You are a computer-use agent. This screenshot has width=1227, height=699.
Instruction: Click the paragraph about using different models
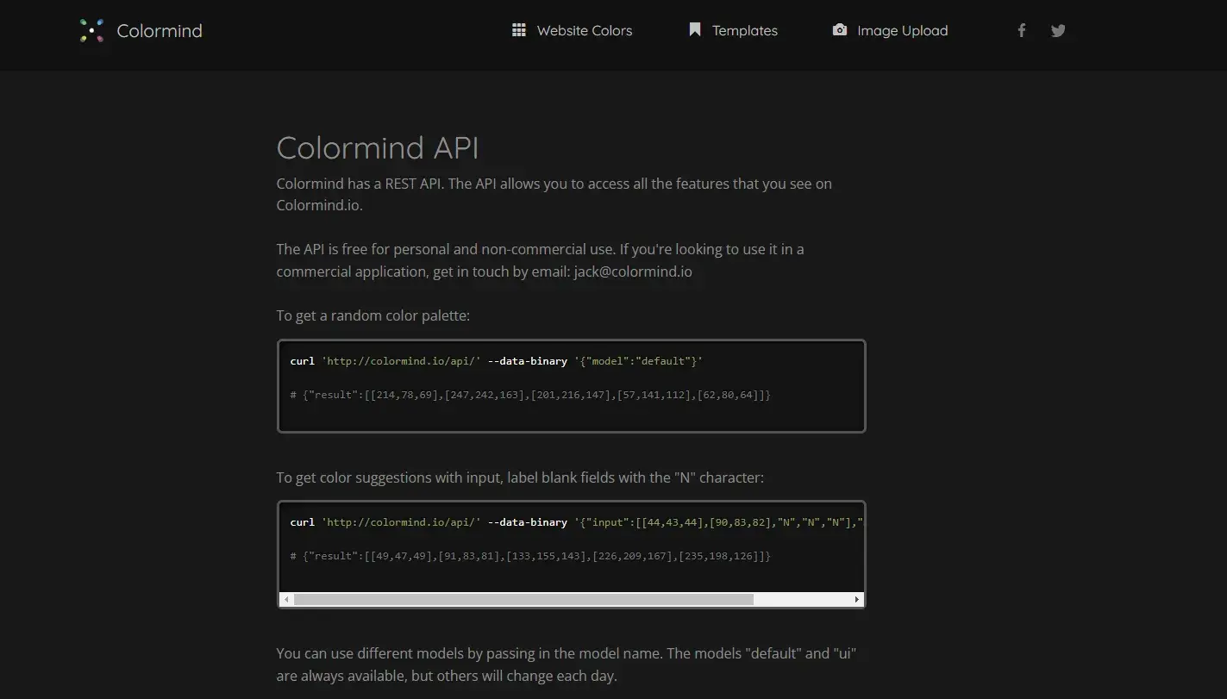point(566,665)
